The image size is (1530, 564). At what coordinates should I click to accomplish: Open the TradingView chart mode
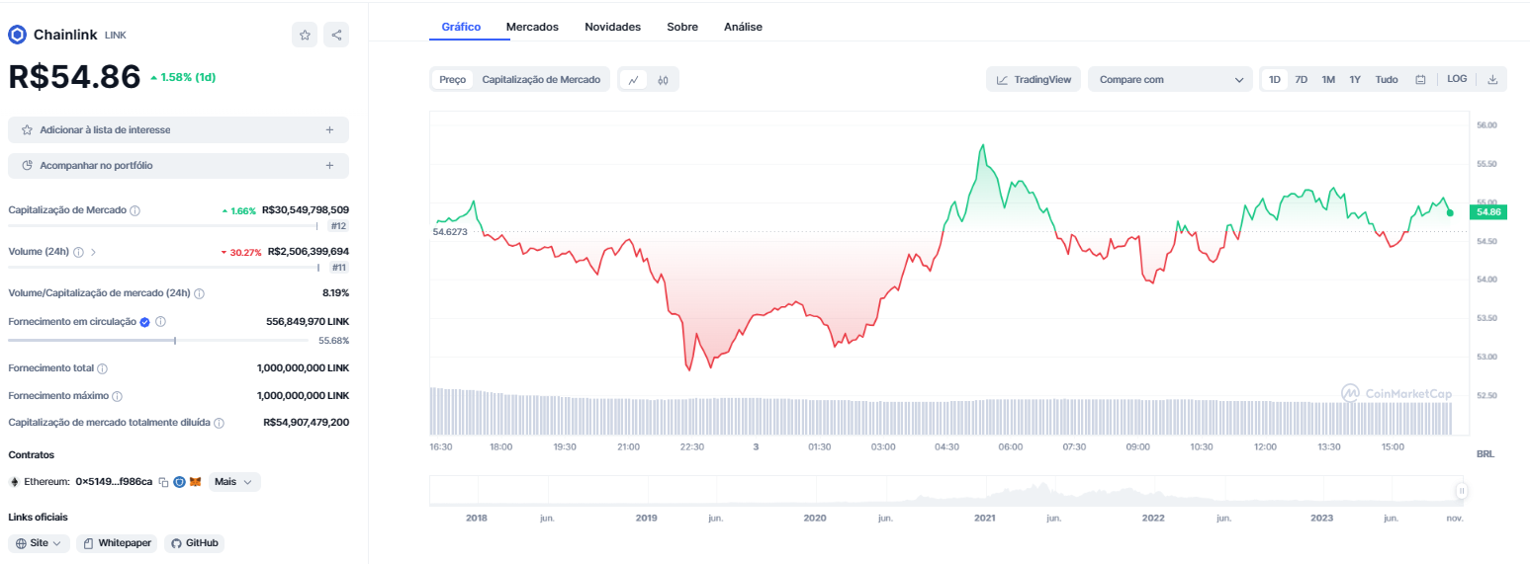point(1034,80)
